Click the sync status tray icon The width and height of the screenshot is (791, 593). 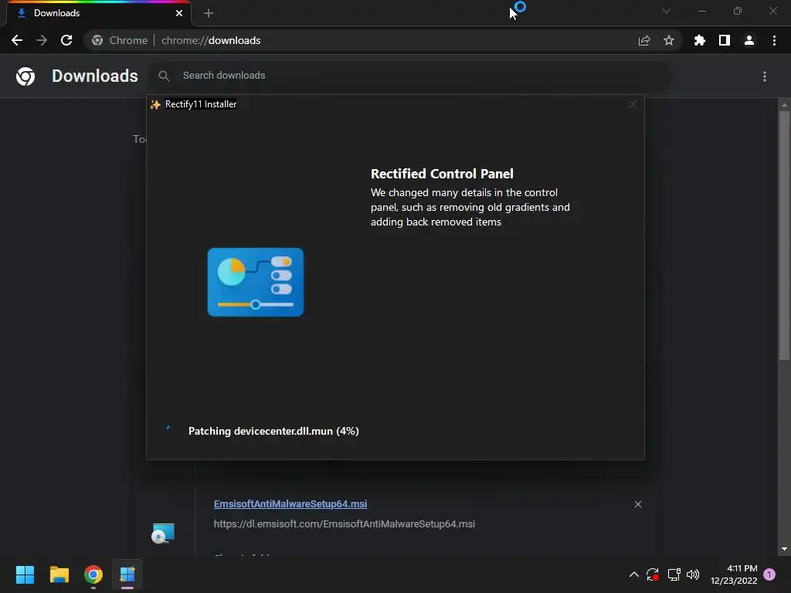[x=653, y=574]
